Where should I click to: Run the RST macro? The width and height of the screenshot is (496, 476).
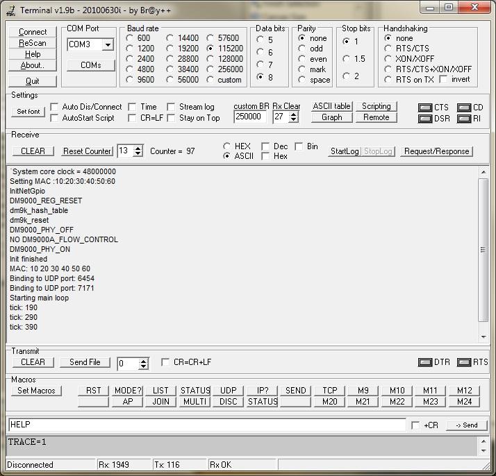tap(93, 391)
